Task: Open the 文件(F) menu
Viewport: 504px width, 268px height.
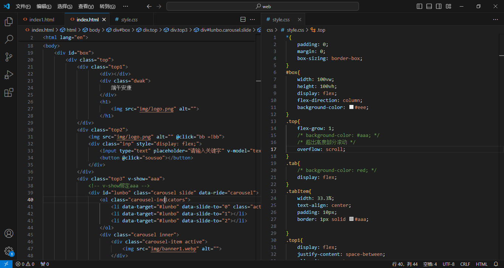Action: 23,6
